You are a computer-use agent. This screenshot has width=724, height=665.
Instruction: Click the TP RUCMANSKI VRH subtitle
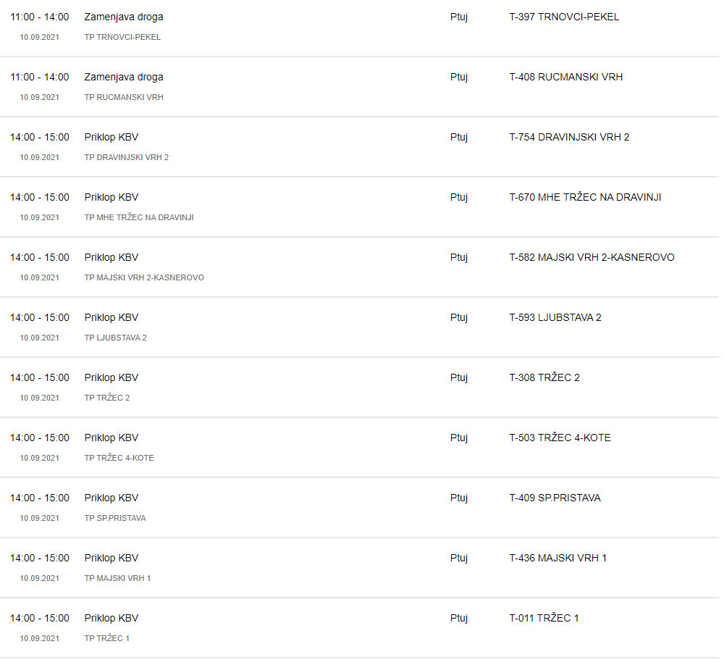(x=124, y=97)
